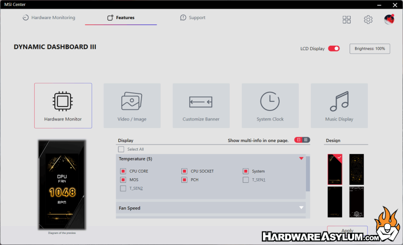Check the Select All checkbox
Image resolution: width=403 pixels, height=245 pixels.
coord(121,149)
